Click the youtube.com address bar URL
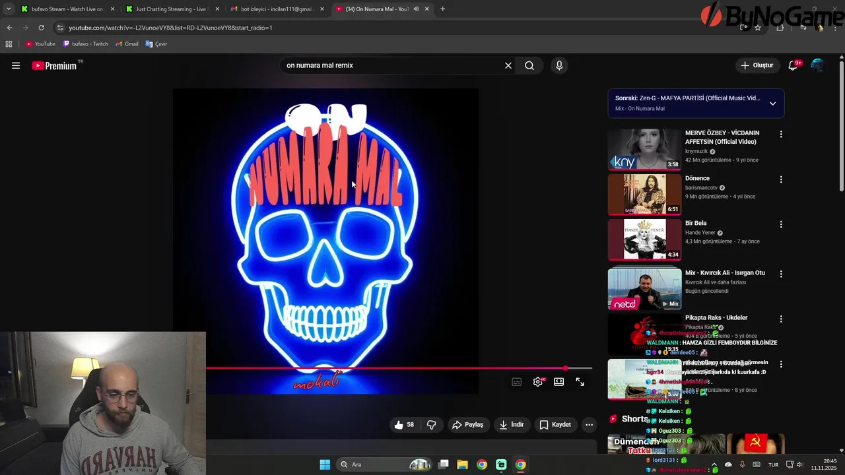845x475 pixels. coord(170,28)
